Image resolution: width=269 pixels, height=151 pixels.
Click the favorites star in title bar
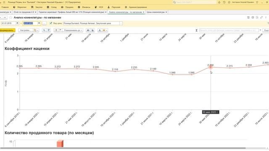click(x=229, y=2)
